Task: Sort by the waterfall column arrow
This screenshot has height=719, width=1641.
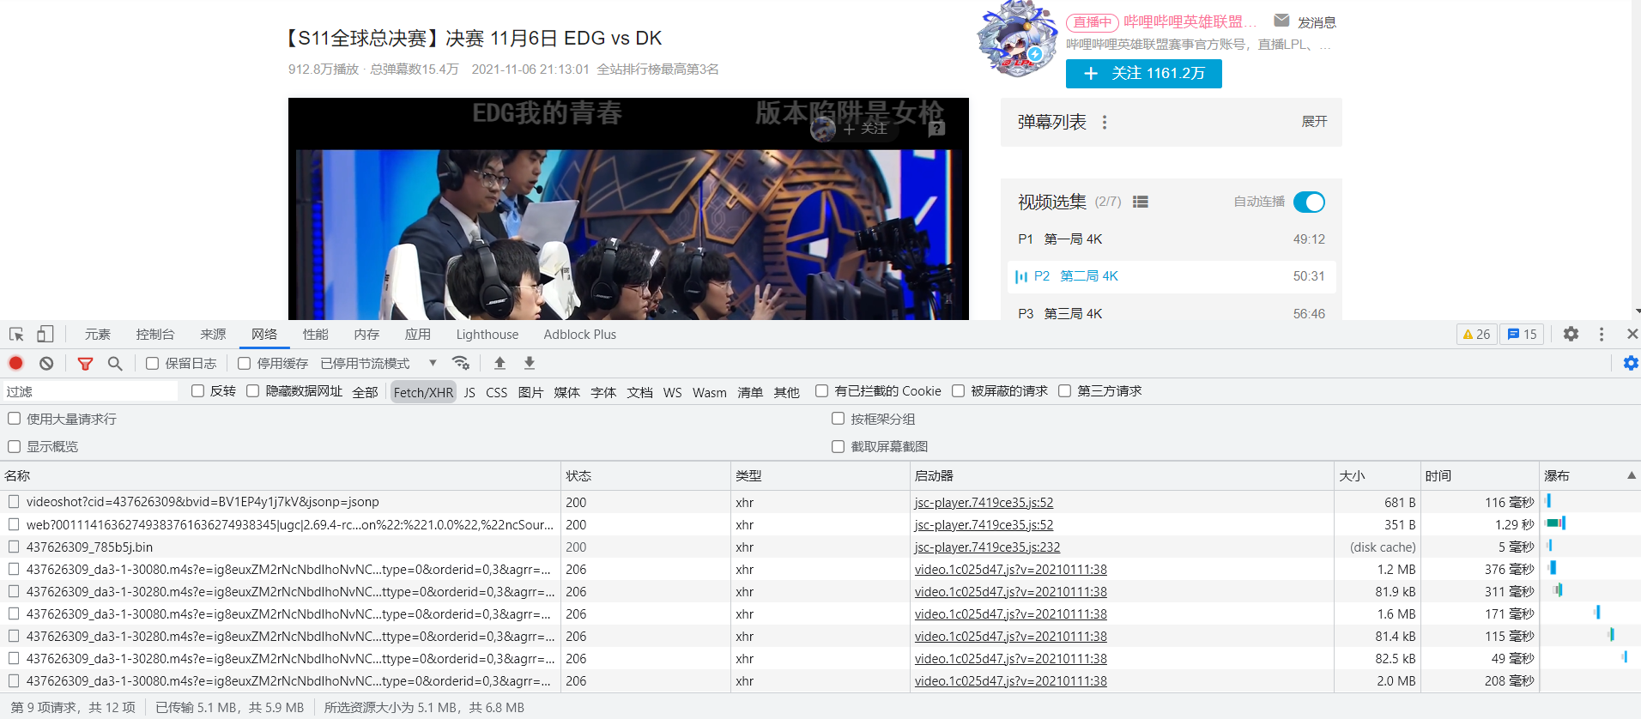Action: tap(1631, 475)
